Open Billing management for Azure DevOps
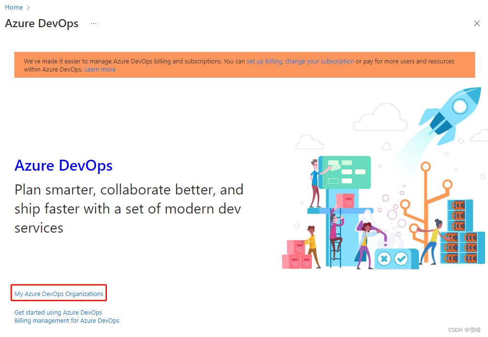The image size is (488, 337). coord(66,320)
